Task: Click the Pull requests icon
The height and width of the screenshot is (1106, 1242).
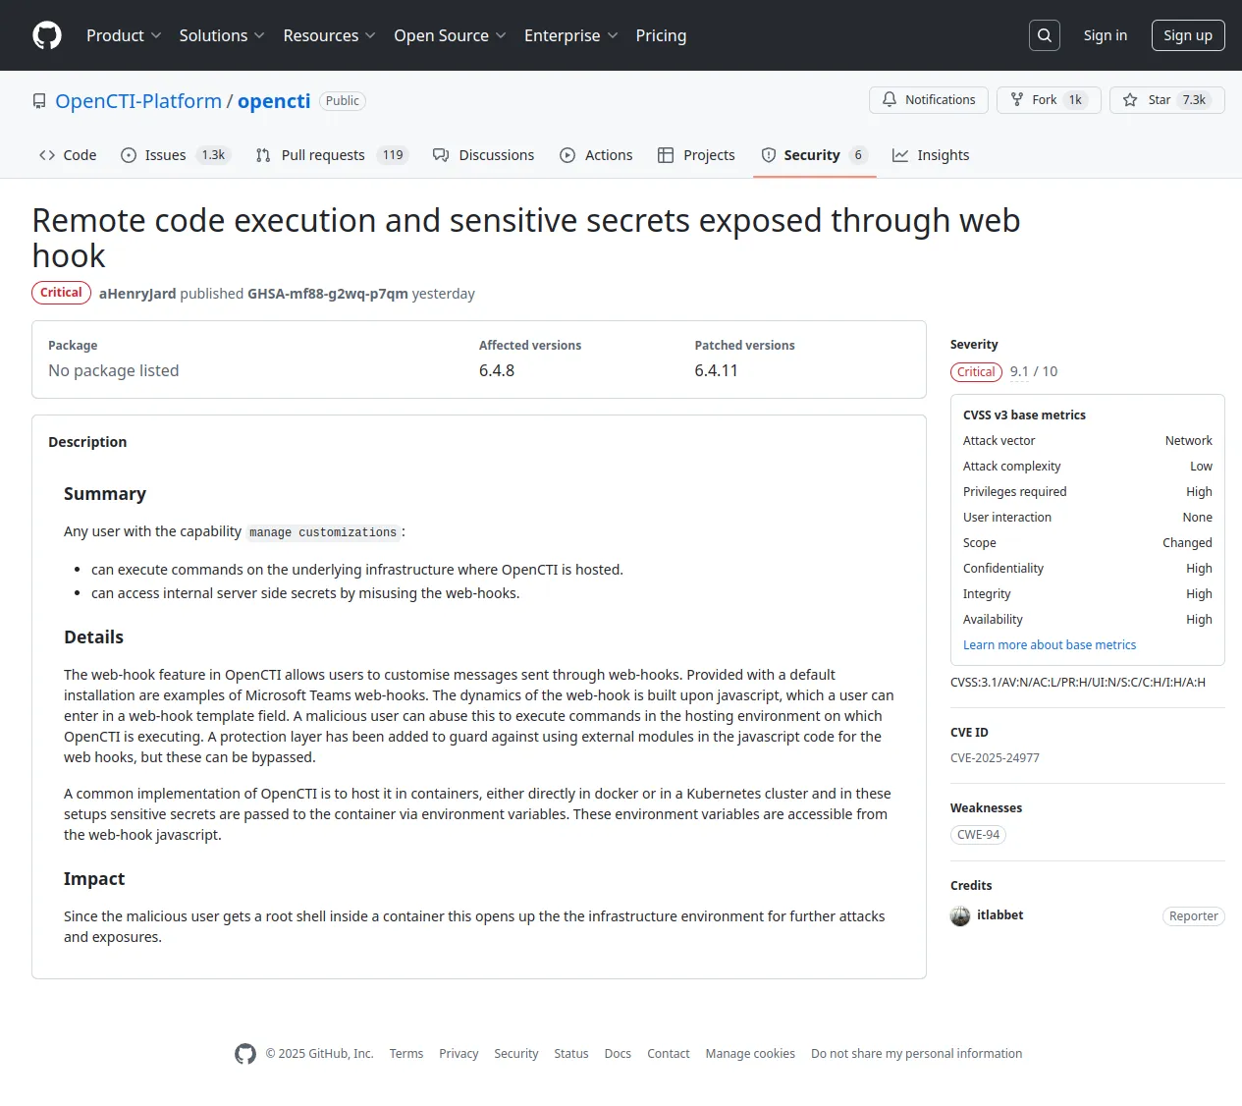Action: tap(263, 155)
